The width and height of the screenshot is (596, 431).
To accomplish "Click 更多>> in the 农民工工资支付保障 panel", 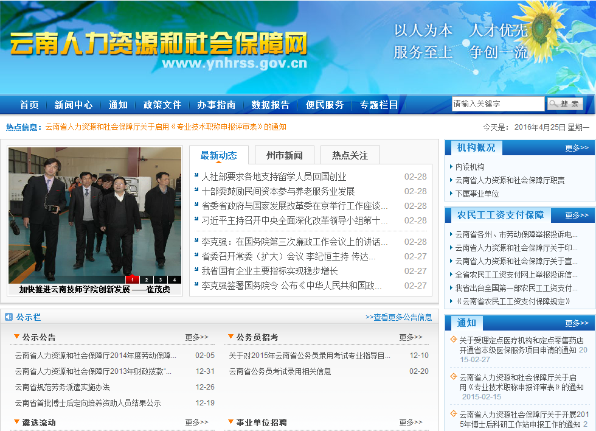I will (x=577, y=215).
